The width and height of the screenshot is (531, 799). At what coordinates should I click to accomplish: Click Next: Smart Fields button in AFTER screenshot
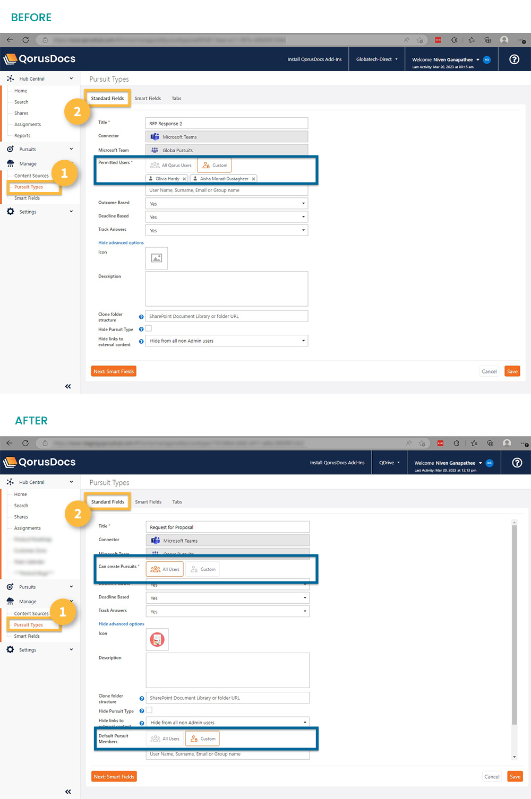(x=114, y=777)
